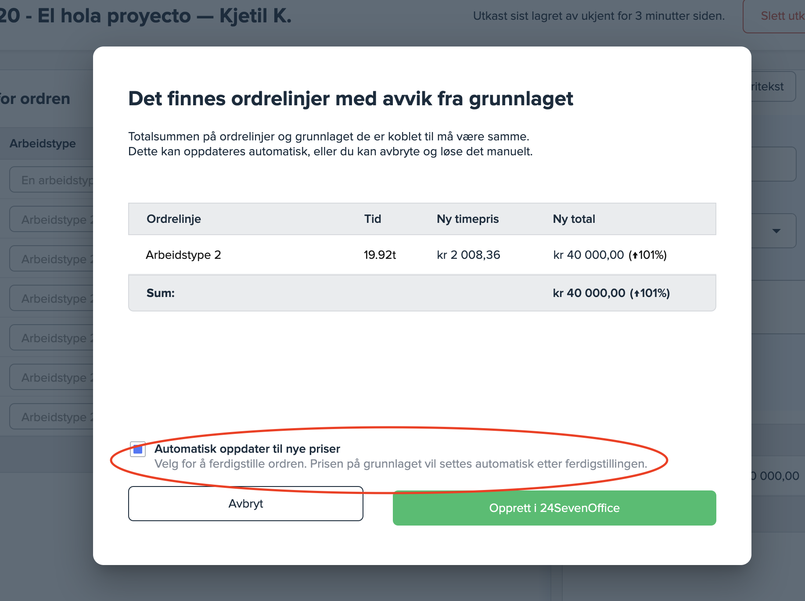Select the Ny timepris column header
This screenshot has width=805, height=601.
[467, 219]
